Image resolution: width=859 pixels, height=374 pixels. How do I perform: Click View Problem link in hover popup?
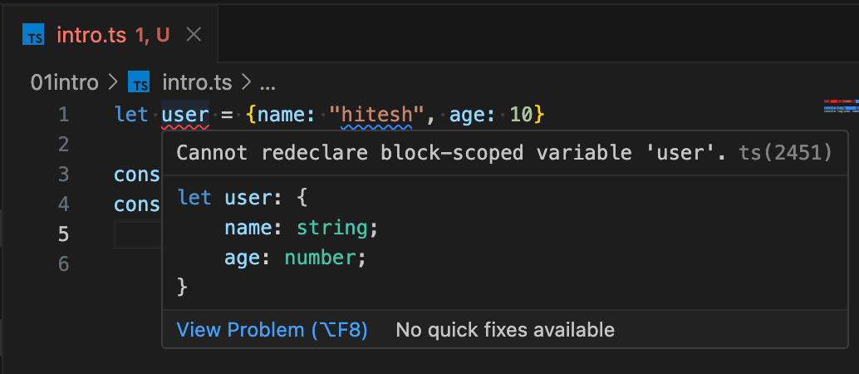click(272, 330)
